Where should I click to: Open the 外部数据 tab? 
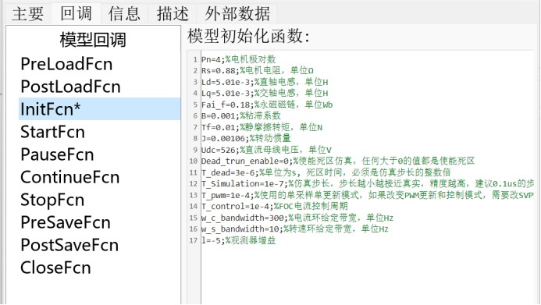pyautogui.click(x=237, y=14)
